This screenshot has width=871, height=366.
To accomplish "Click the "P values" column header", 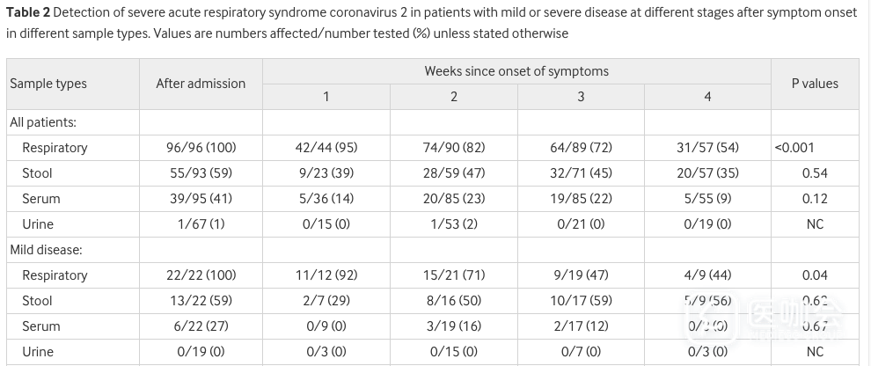I will click(x=815, y=84).
